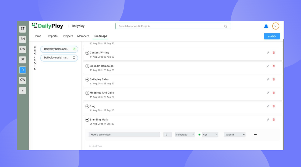
Task: Edit the LinkedIn Campaign roadmap
Action: click(268, 66)
